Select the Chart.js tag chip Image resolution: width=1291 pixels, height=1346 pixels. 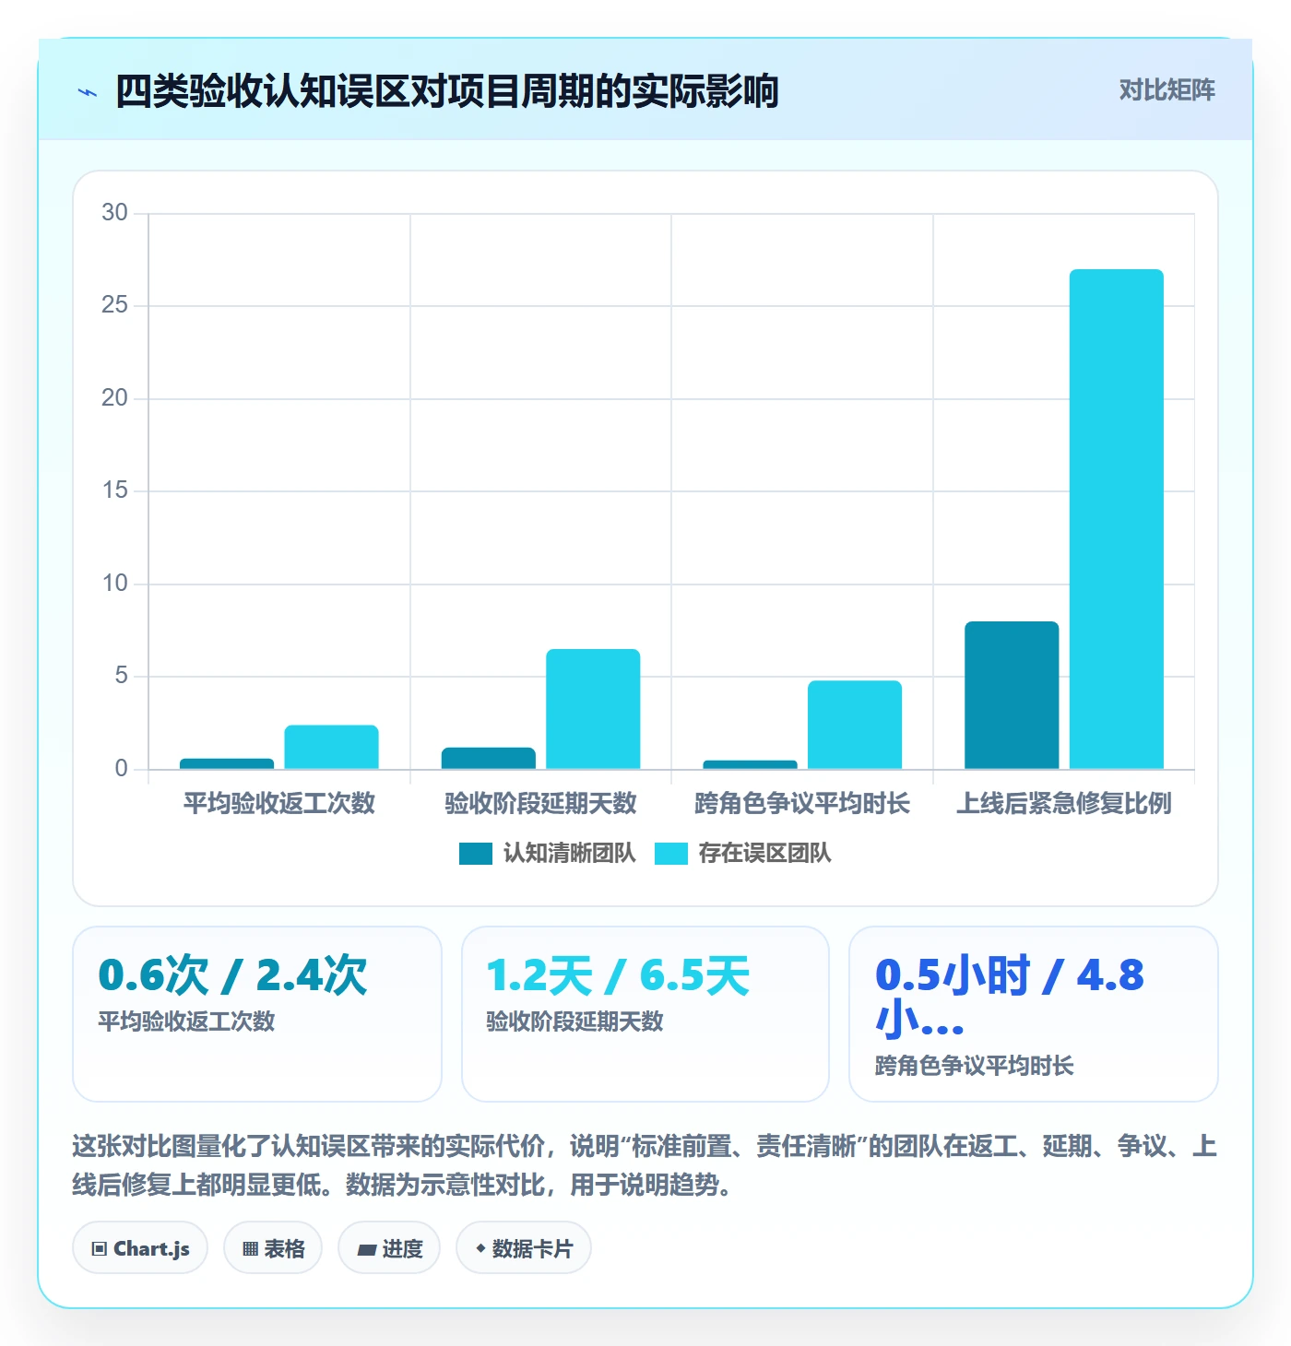(x=140, y=1248)
